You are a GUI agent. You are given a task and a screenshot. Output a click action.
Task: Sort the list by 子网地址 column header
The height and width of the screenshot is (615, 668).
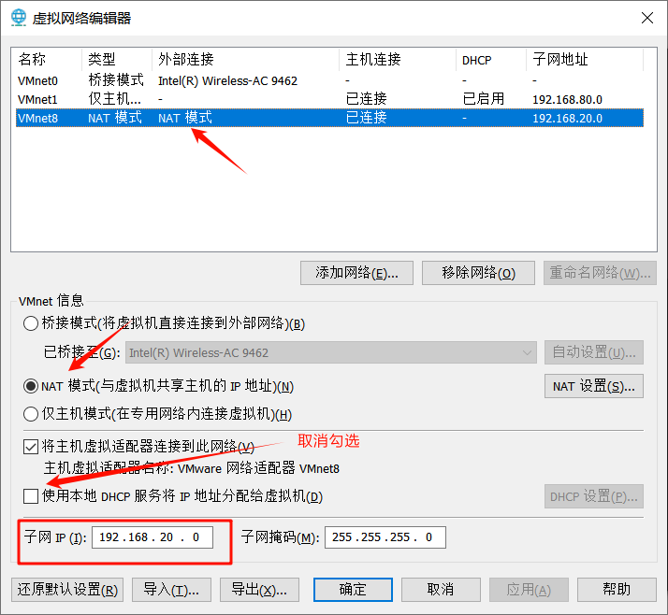(x=583, y=60)
